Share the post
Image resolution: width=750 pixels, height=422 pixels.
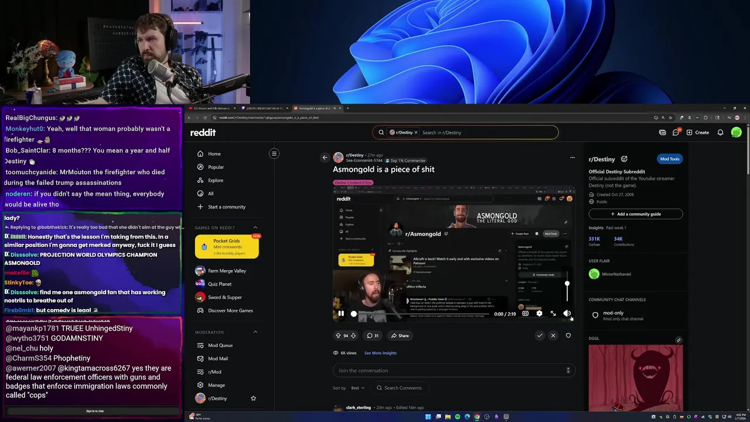tap(400, 336)
